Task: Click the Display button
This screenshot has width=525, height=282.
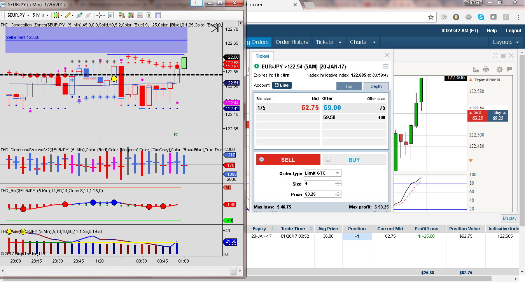Action: pos(509,218)
